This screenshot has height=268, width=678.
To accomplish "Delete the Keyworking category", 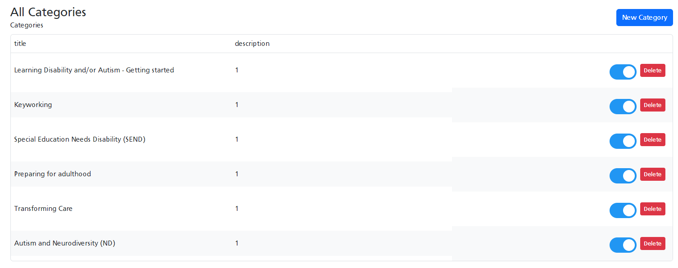I will (652, 105).
